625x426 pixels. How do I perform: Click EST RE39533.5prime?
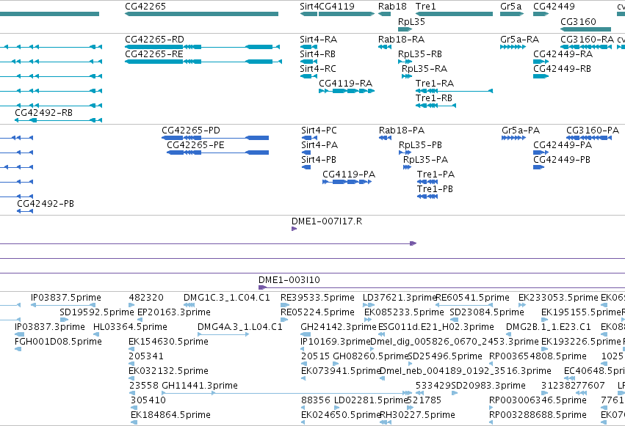coord(285,305)
